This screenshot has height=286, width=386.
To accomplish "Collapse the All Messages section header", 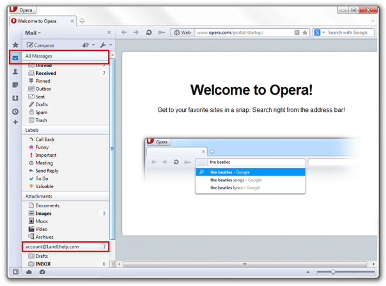I will tap(65, 56).
